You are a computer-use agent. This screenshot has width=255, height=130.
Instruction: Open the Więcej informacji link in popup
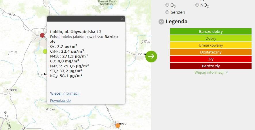pos(65,93)
